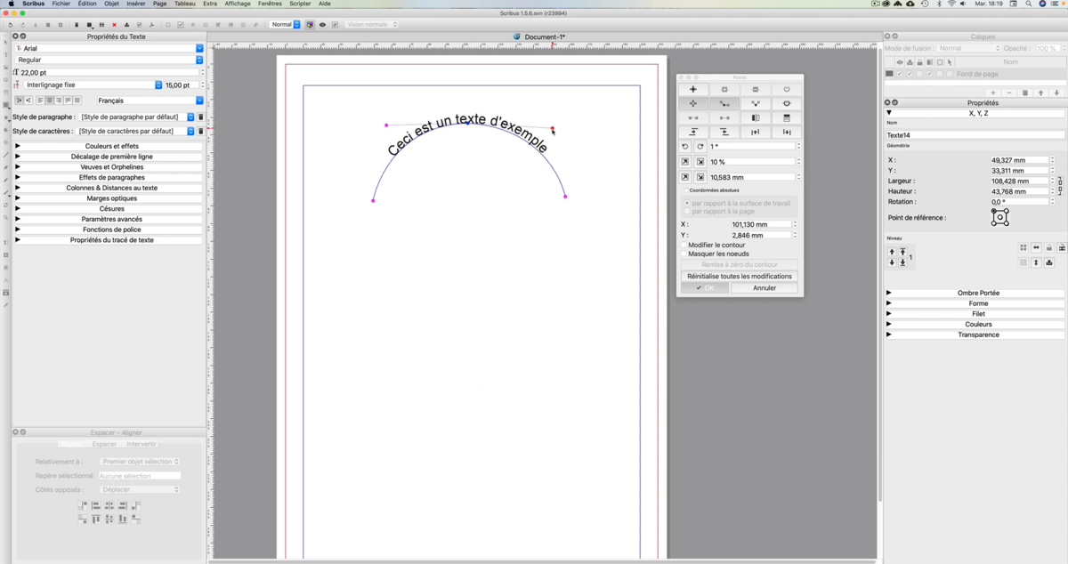The height and width of the screenshot is (564, 1068).
Task: Open the Édition menu
Action: (87, 4)
